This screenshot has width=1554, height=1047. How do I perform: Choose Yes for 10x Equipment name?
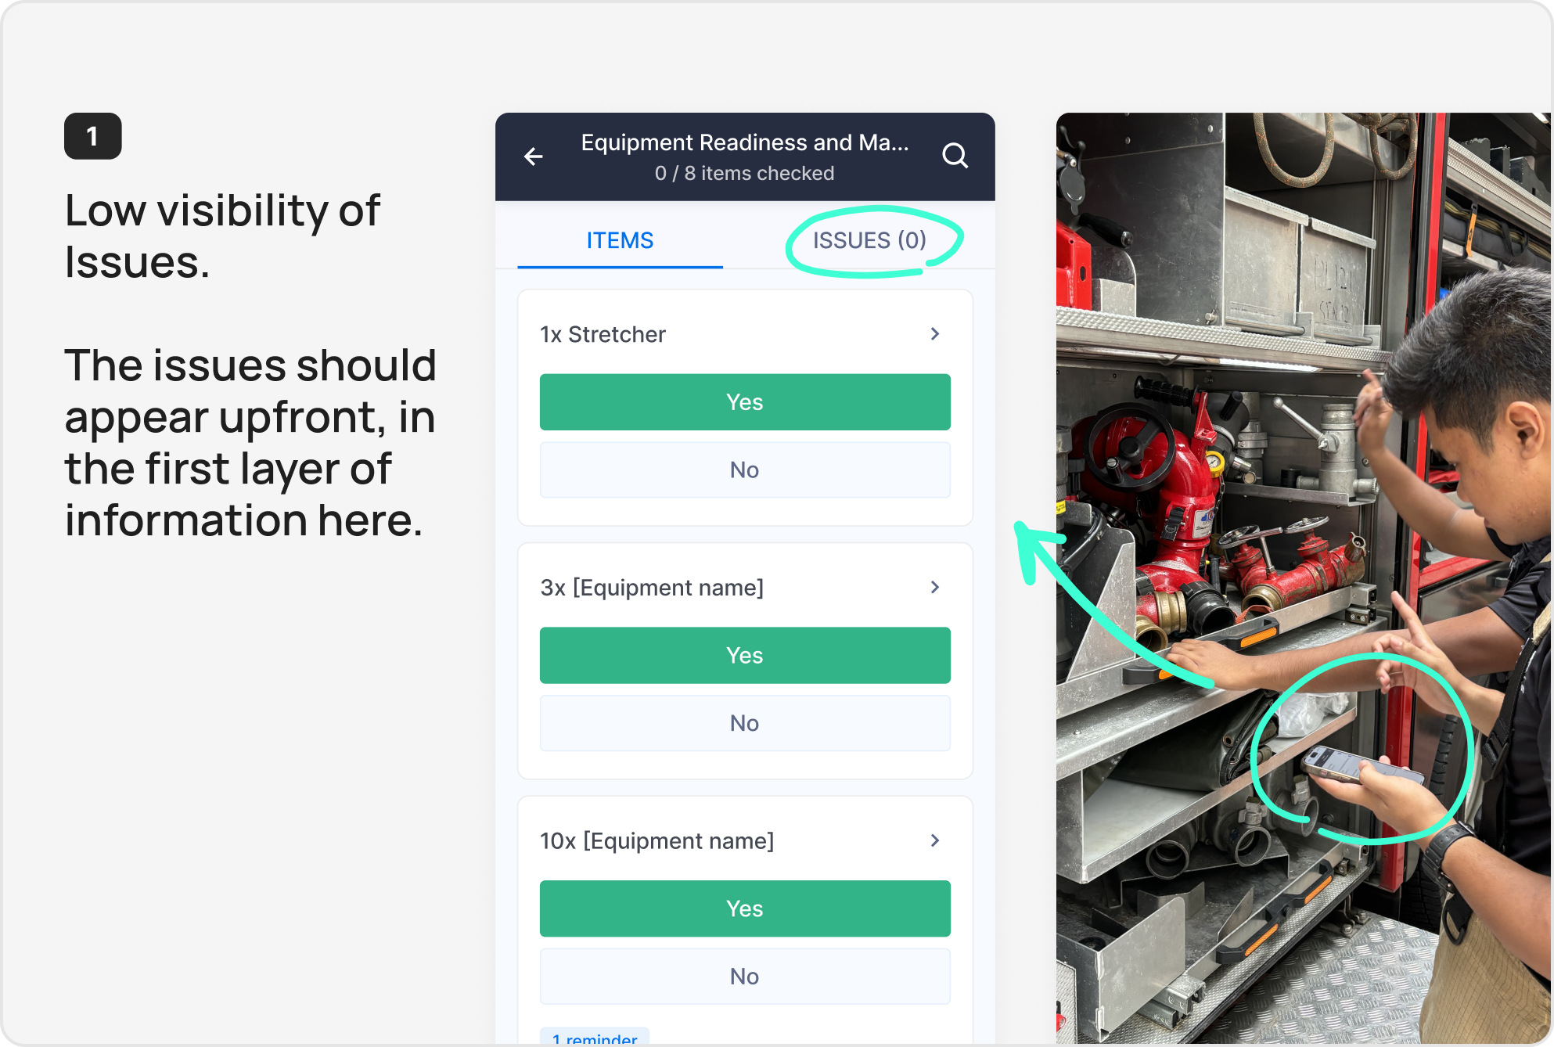pos(745,908)
